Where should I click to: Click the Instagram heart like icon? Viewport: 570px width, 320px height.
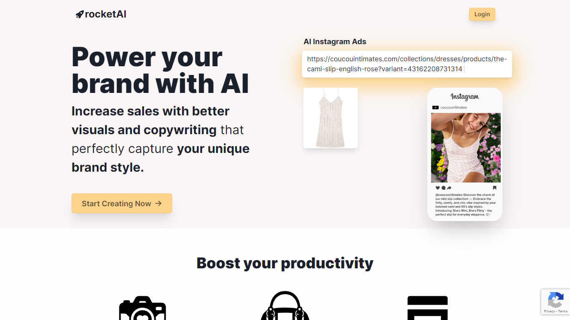coord(438,188)
